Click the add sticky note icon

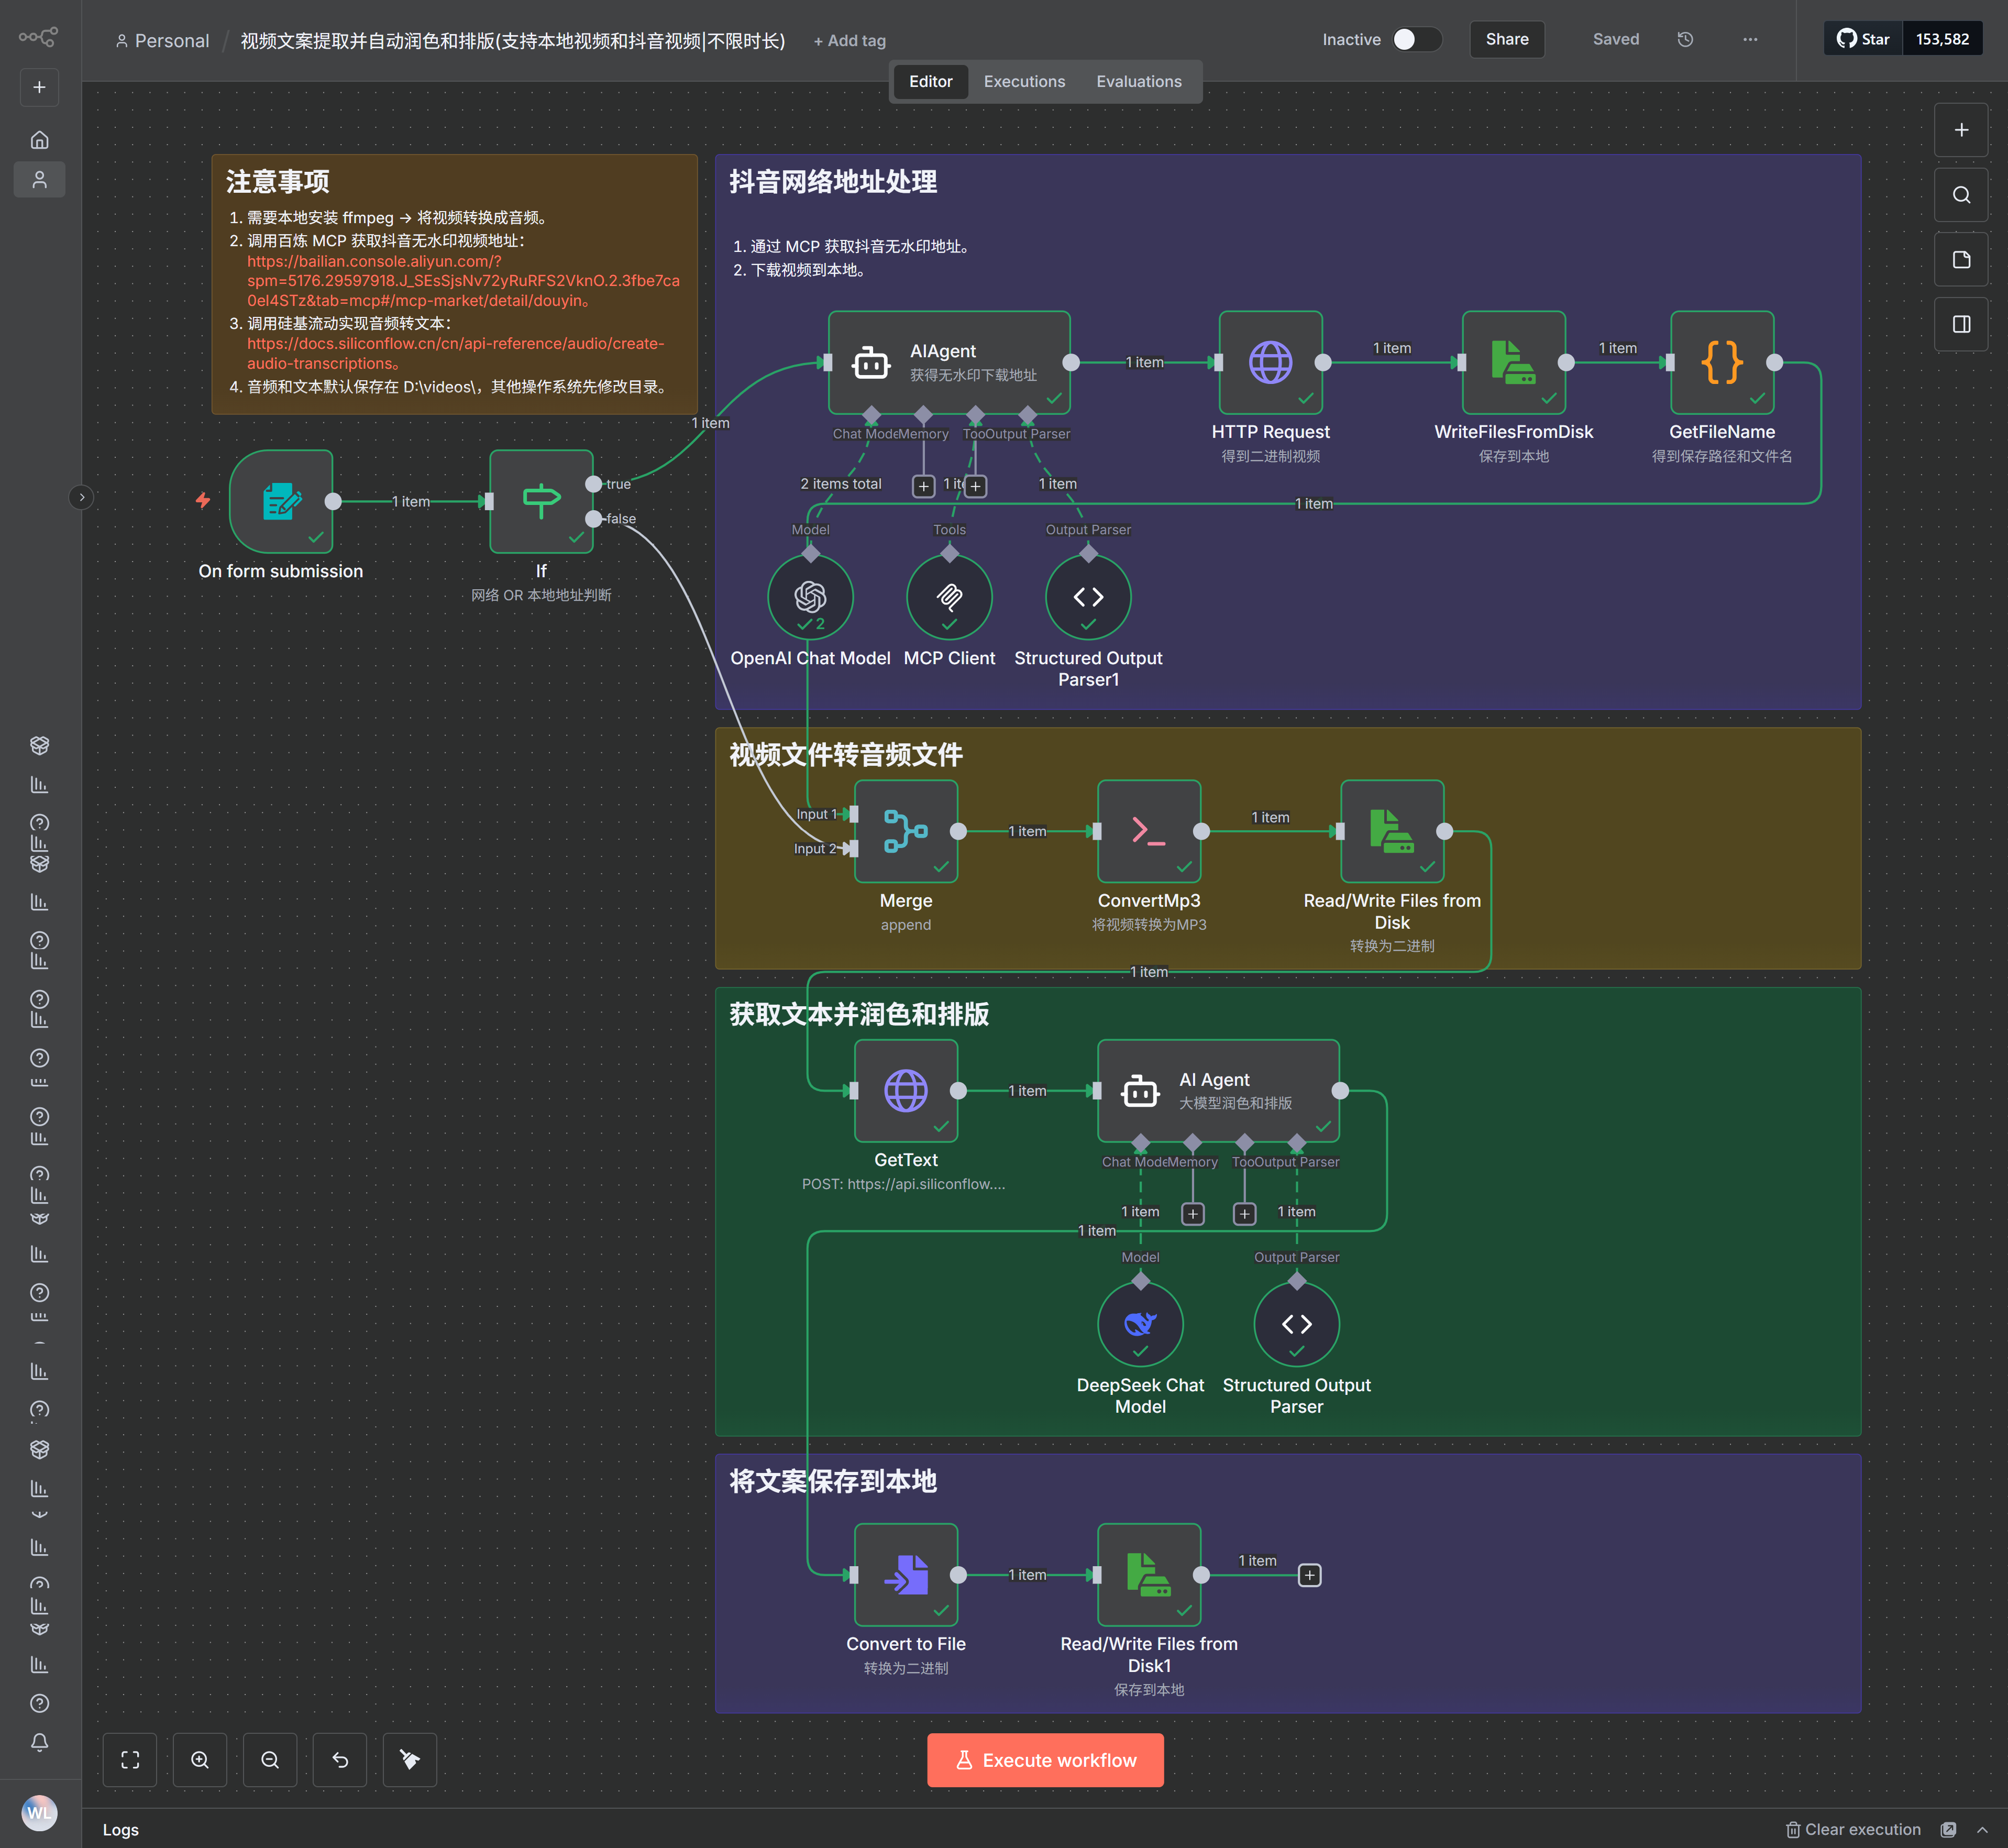pos(1961,260)
